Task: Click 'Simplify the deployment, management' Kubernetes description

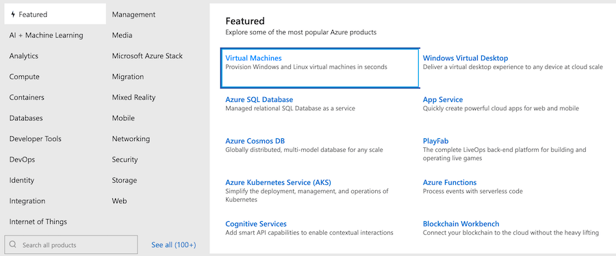Action: coord(307,196)
